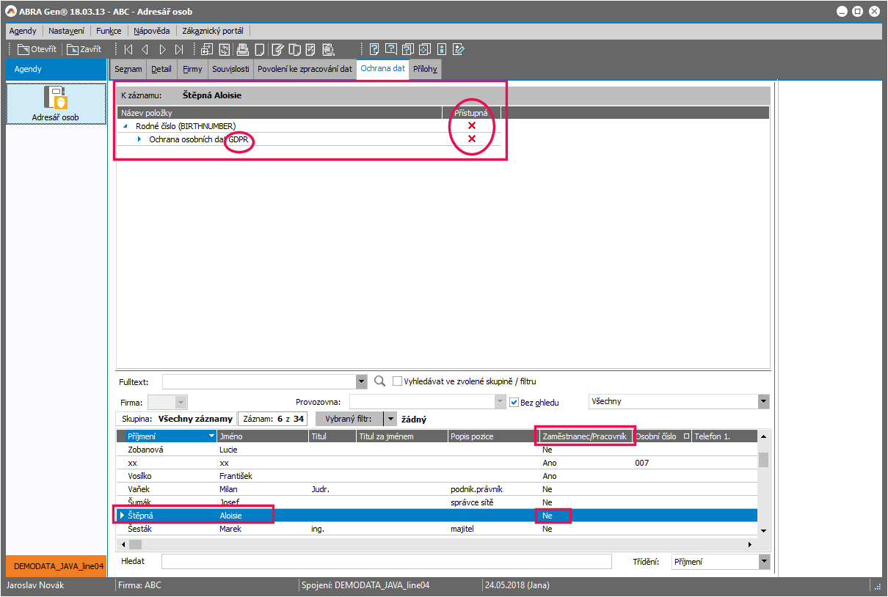Screen dimensions: 888x597
Task: Click the vertical scrollbar up arrow
Action: point(763,436)
